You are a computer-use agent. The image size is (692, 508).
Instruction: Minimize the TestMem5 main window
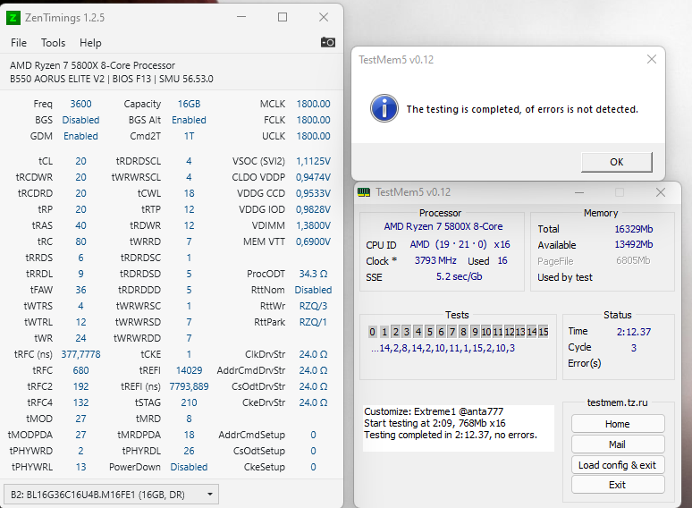(579, 192)
